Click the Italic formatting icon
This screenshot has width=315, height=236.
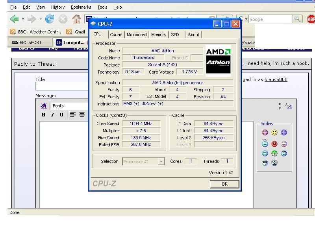(52, 115)
